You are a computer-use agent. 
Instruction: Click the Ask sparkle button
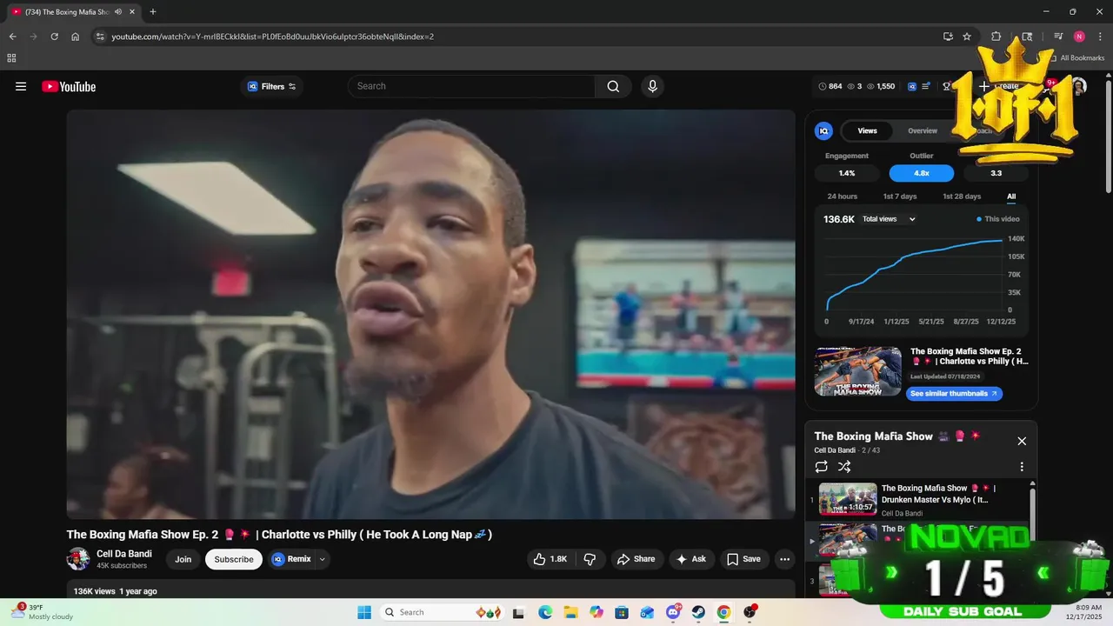(691, 559)
